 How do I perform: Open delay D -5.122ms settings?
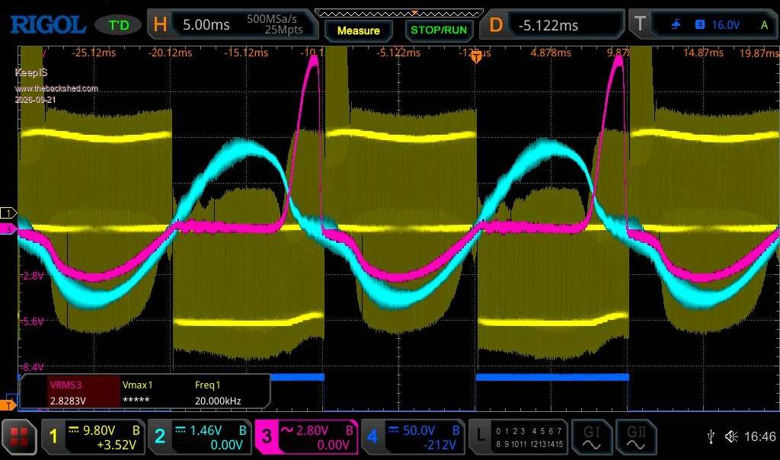[x=551, y=24]
